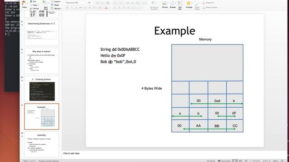This screenshot has height=162, width=289.
Task: Click memory cell labeled AA
Action: point(198,126)
